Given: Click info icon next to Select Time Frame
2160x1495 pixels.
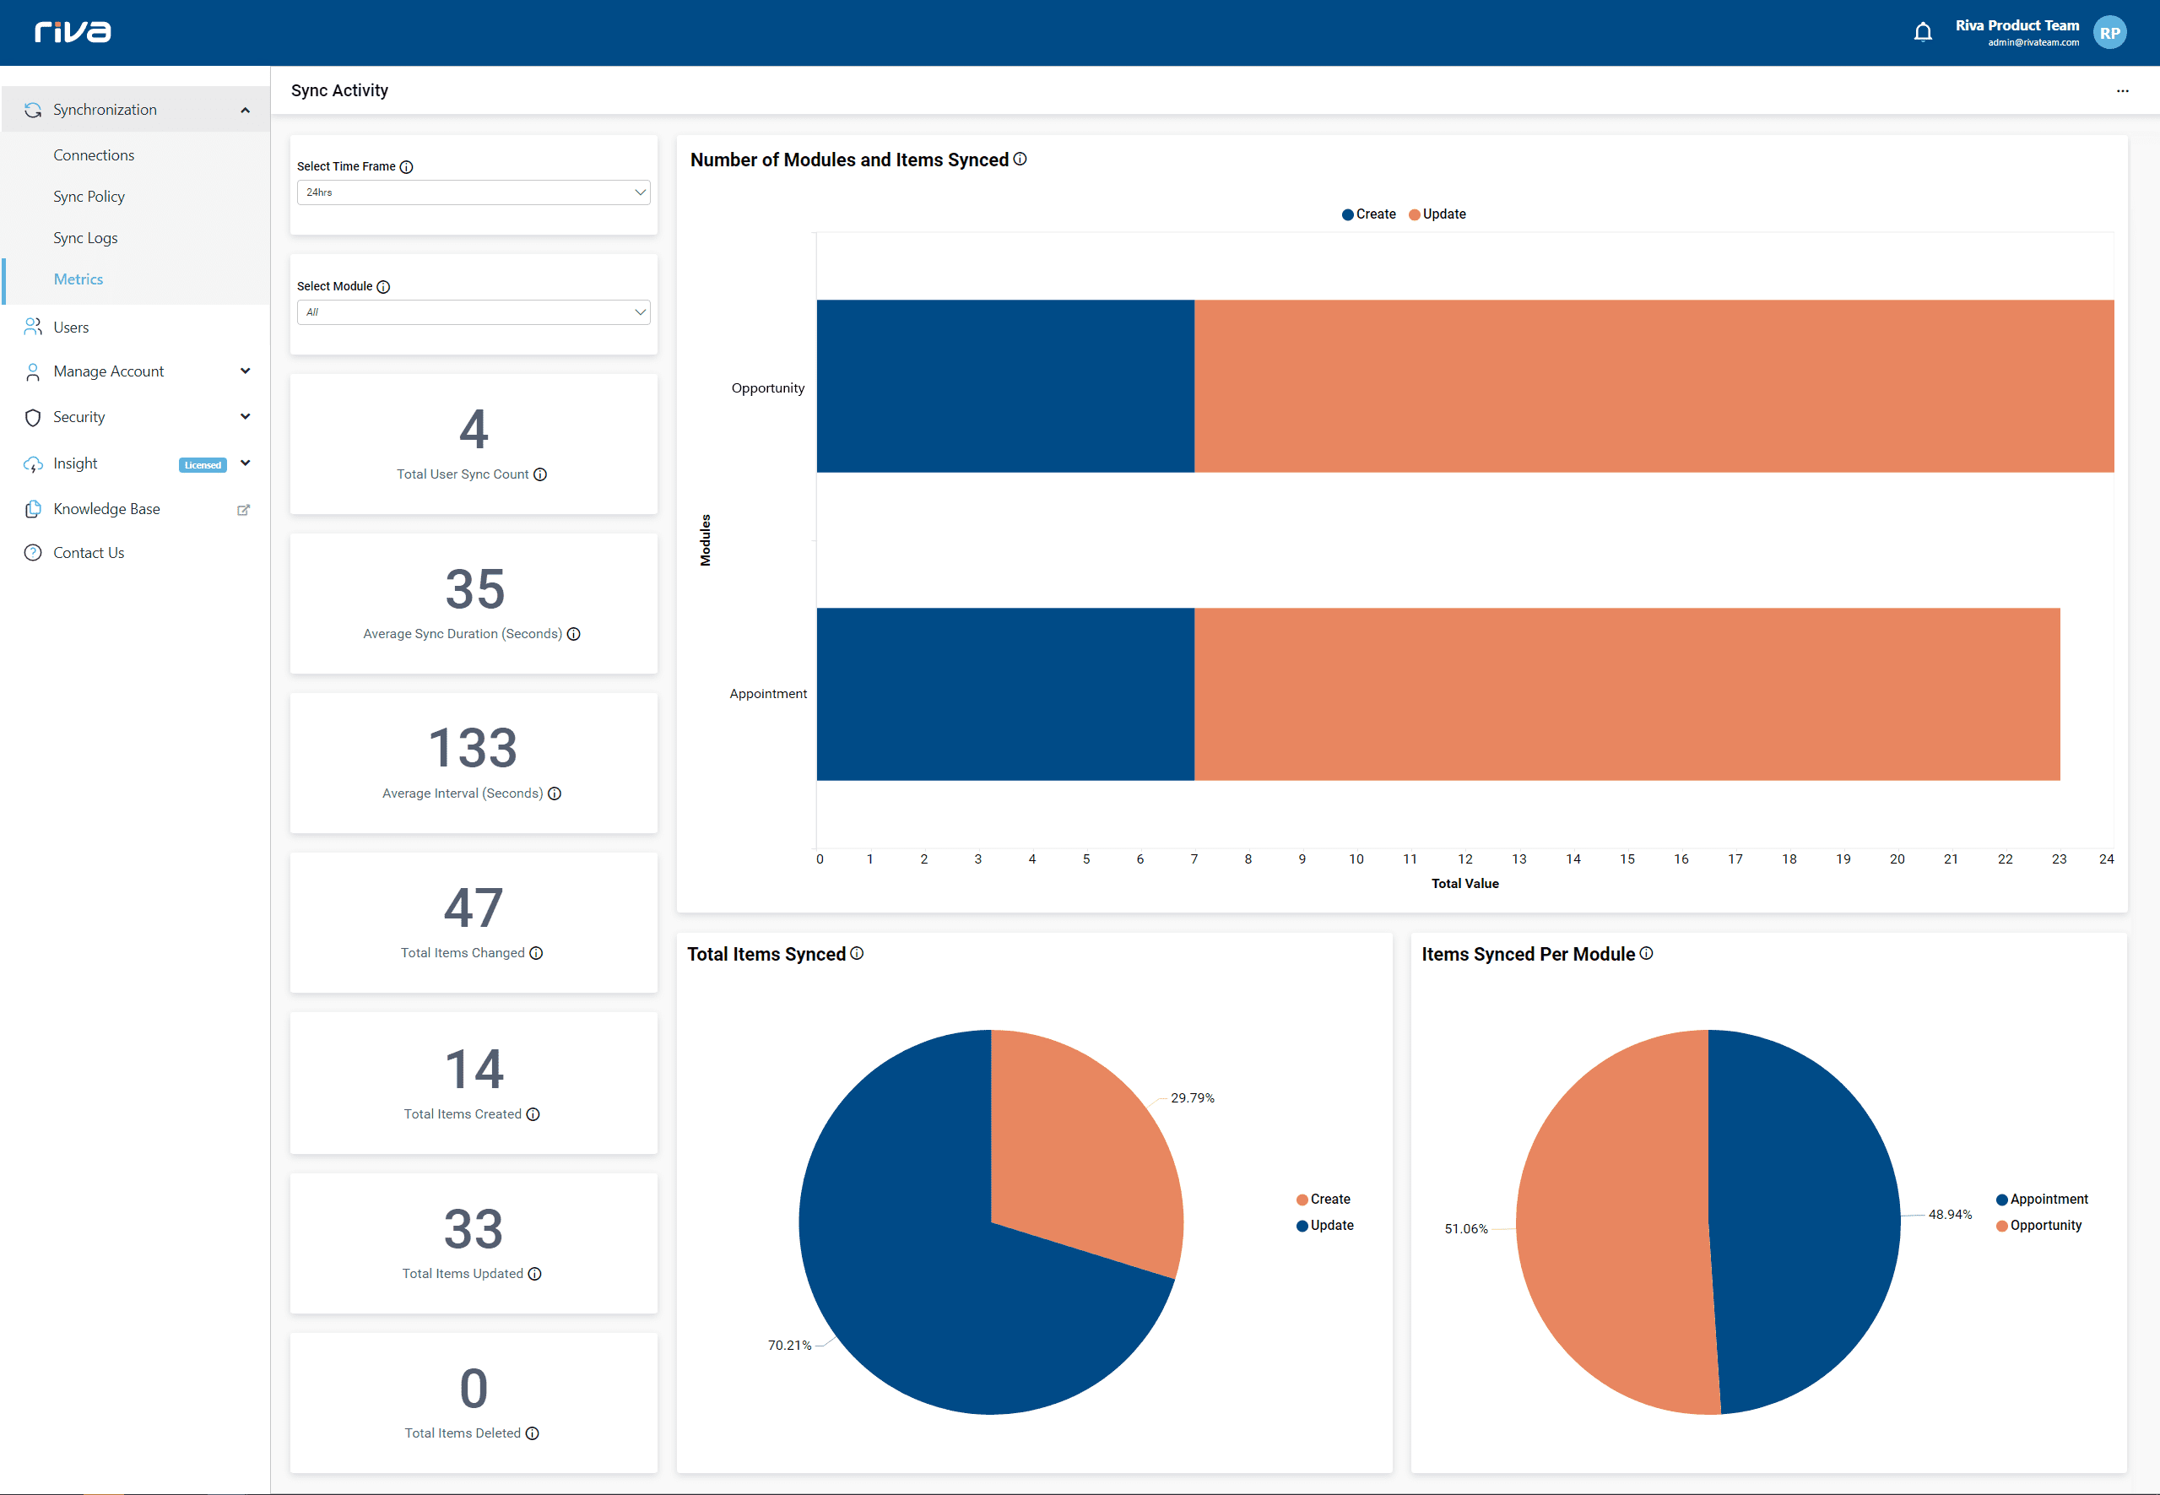Looking at the screenshot, I should [407, 167].
